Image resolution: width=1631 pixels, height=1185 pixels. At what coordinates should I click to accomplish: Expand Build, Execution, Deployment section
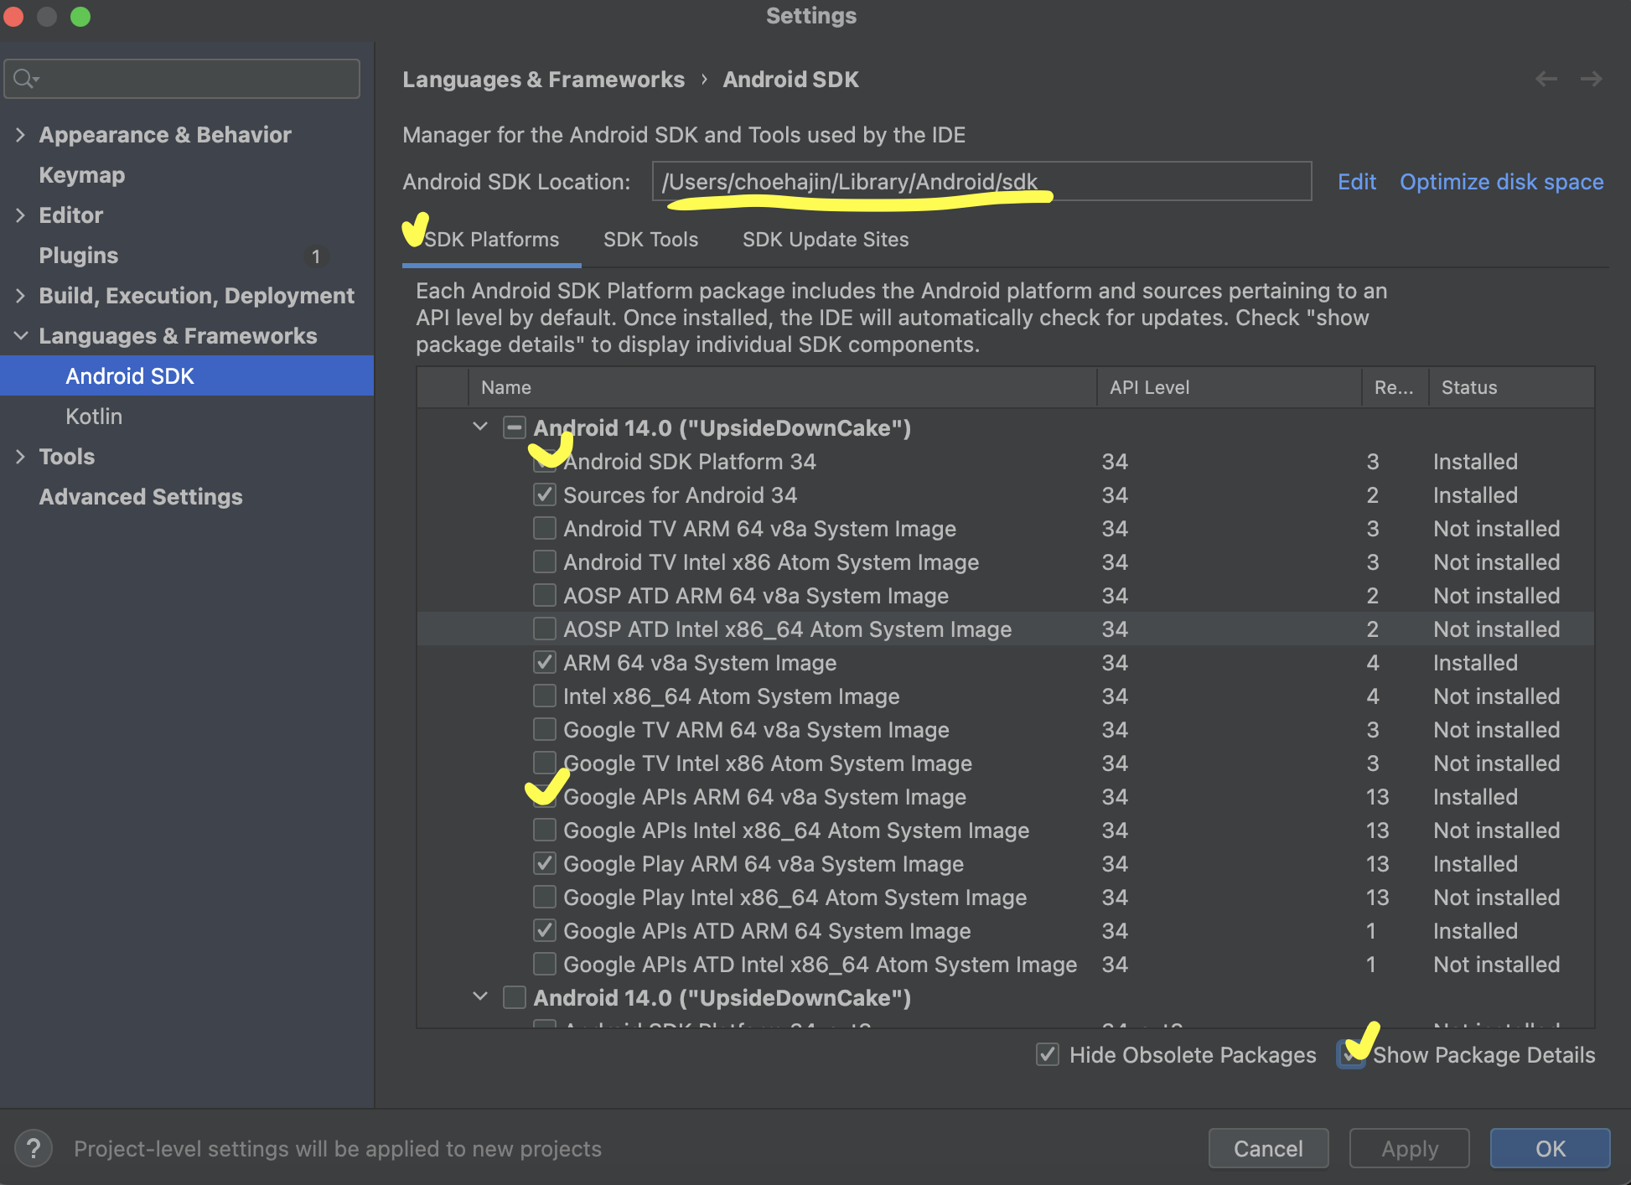pos(20,296)
